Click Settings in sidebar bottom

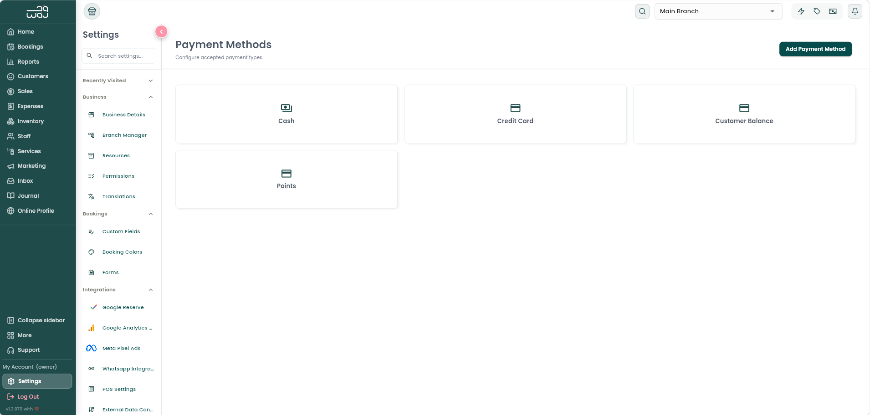(x=37, y=381)
